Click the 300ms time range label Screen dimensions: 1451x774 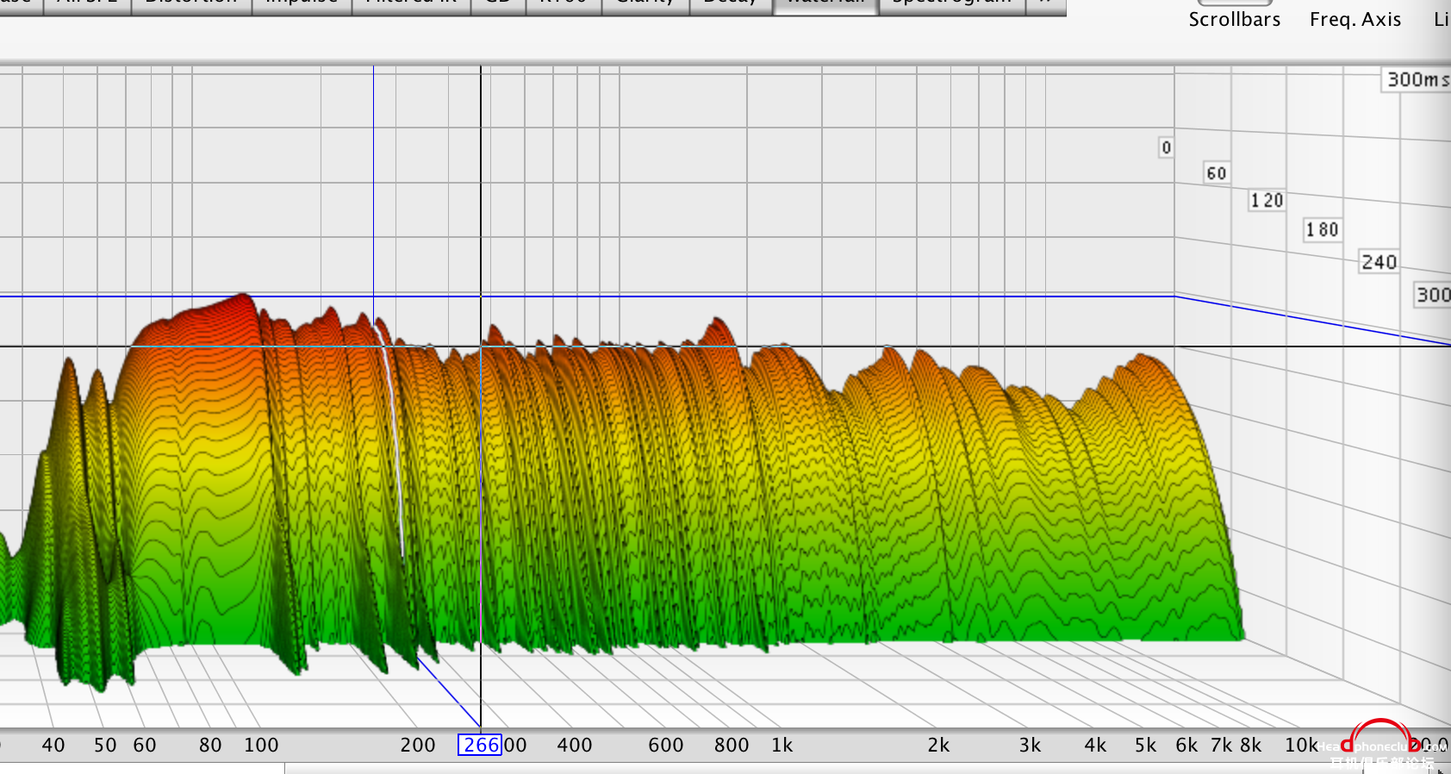1417,79
